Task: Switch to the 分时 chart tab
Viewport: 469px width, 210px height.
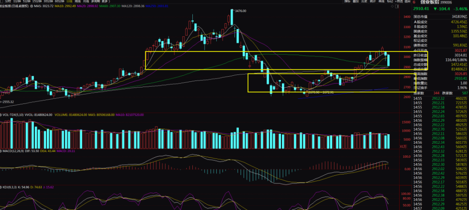Action: click(x=8, y=1)
